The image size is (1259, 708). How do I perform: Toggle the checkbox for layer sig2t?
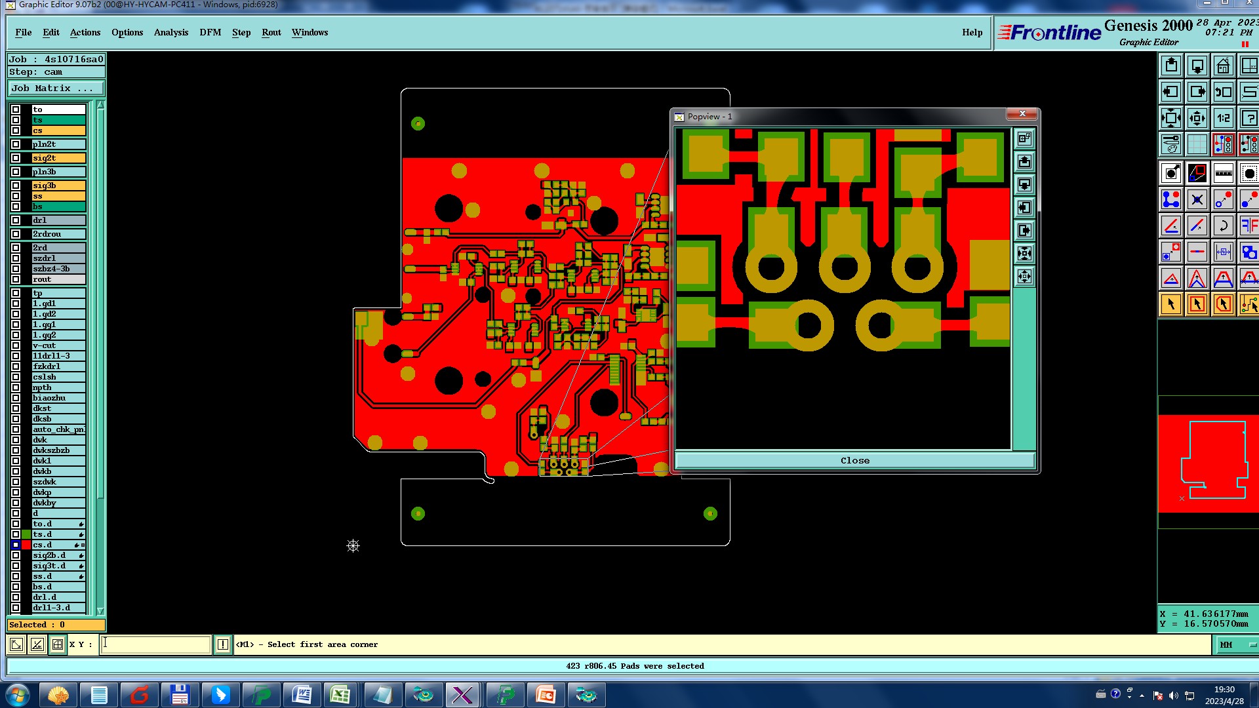[x=16, y=158]
